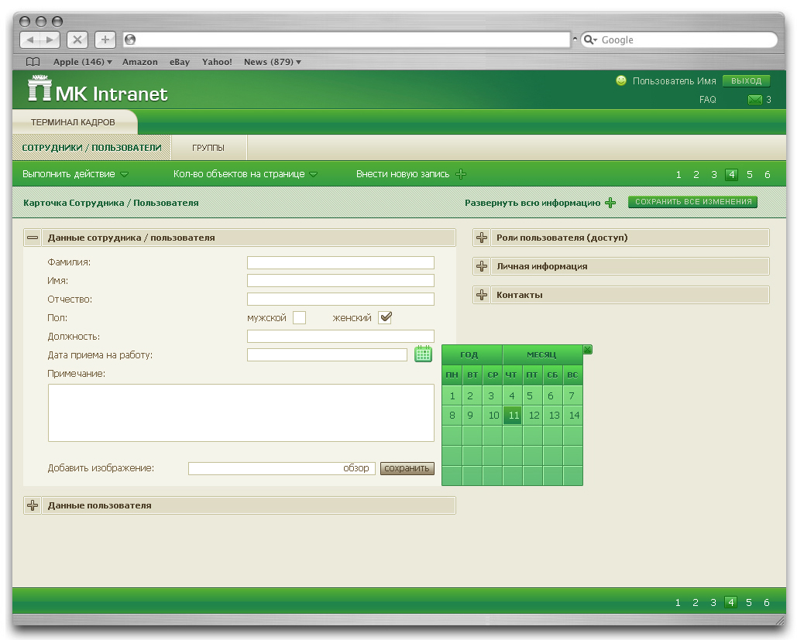Click the Должность input field
Viewport: 797px width, 640px height.
tap(341, 336)
